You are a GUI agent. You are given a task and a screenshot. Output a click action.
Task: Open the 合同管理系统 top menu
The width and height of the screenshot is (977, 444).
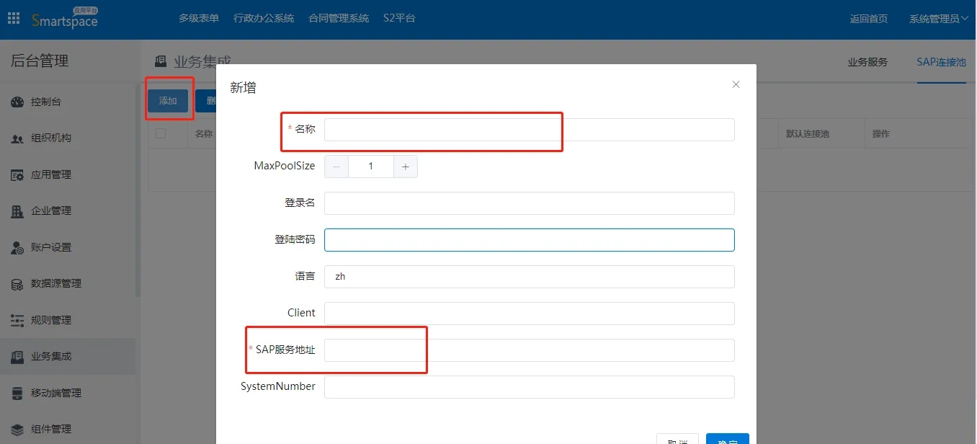[338, 18]
